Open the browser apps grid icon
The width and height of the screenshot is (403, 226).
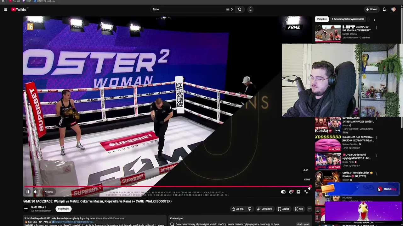[3, 1]
